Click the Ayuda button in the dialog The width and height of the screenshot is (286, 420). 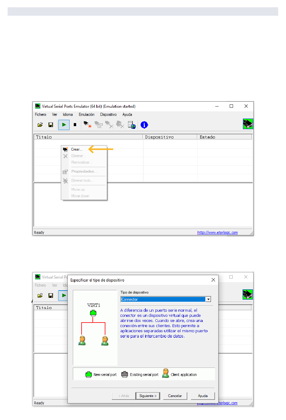coord(203,396)
